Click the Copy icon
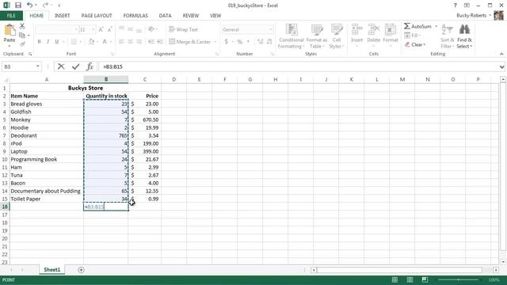Screen dimensions: 507x285 click(x=22, y=35)
